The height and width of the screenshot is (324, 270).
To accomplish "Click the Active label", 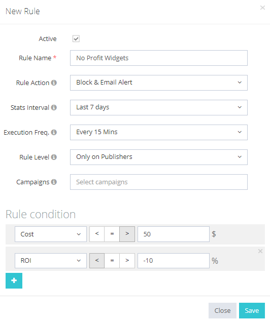I will pos(47,38).
